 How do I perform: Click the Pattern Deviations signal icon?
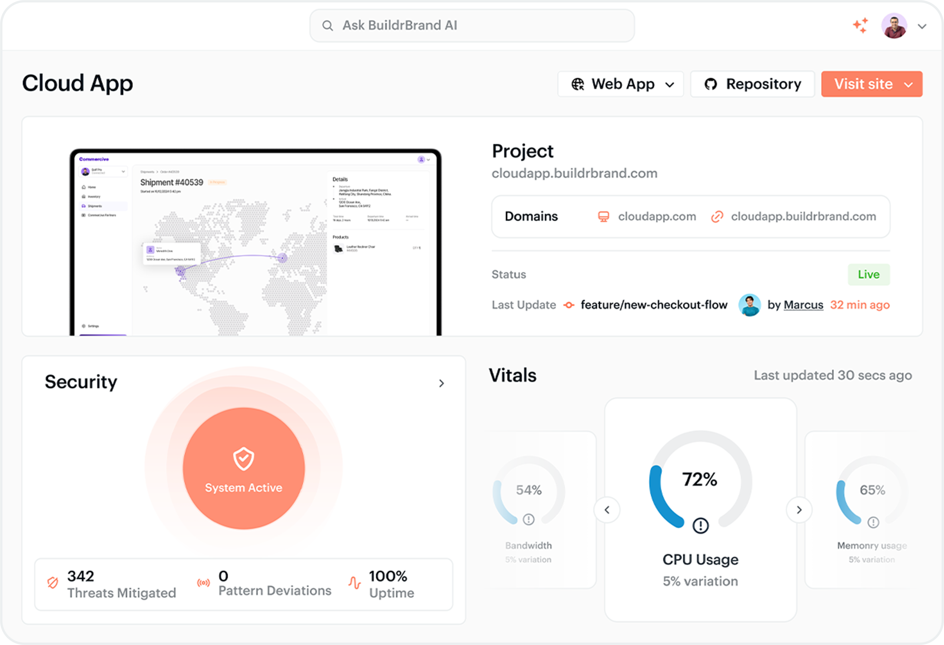(203, 583)
